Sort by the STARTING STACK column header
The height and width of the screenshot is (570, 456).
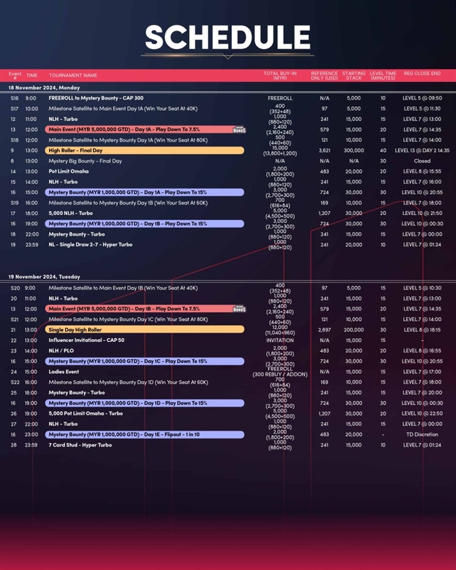coord(354,76)
